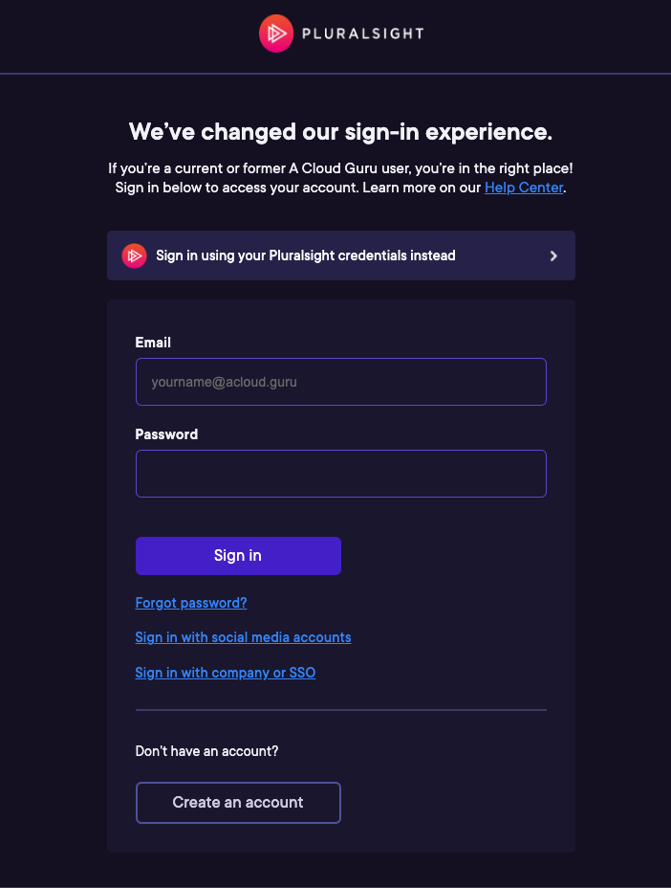The image size is (671, 888).
Task: Click the banner text about Pluralsight credentials
Action: [306, 255]
